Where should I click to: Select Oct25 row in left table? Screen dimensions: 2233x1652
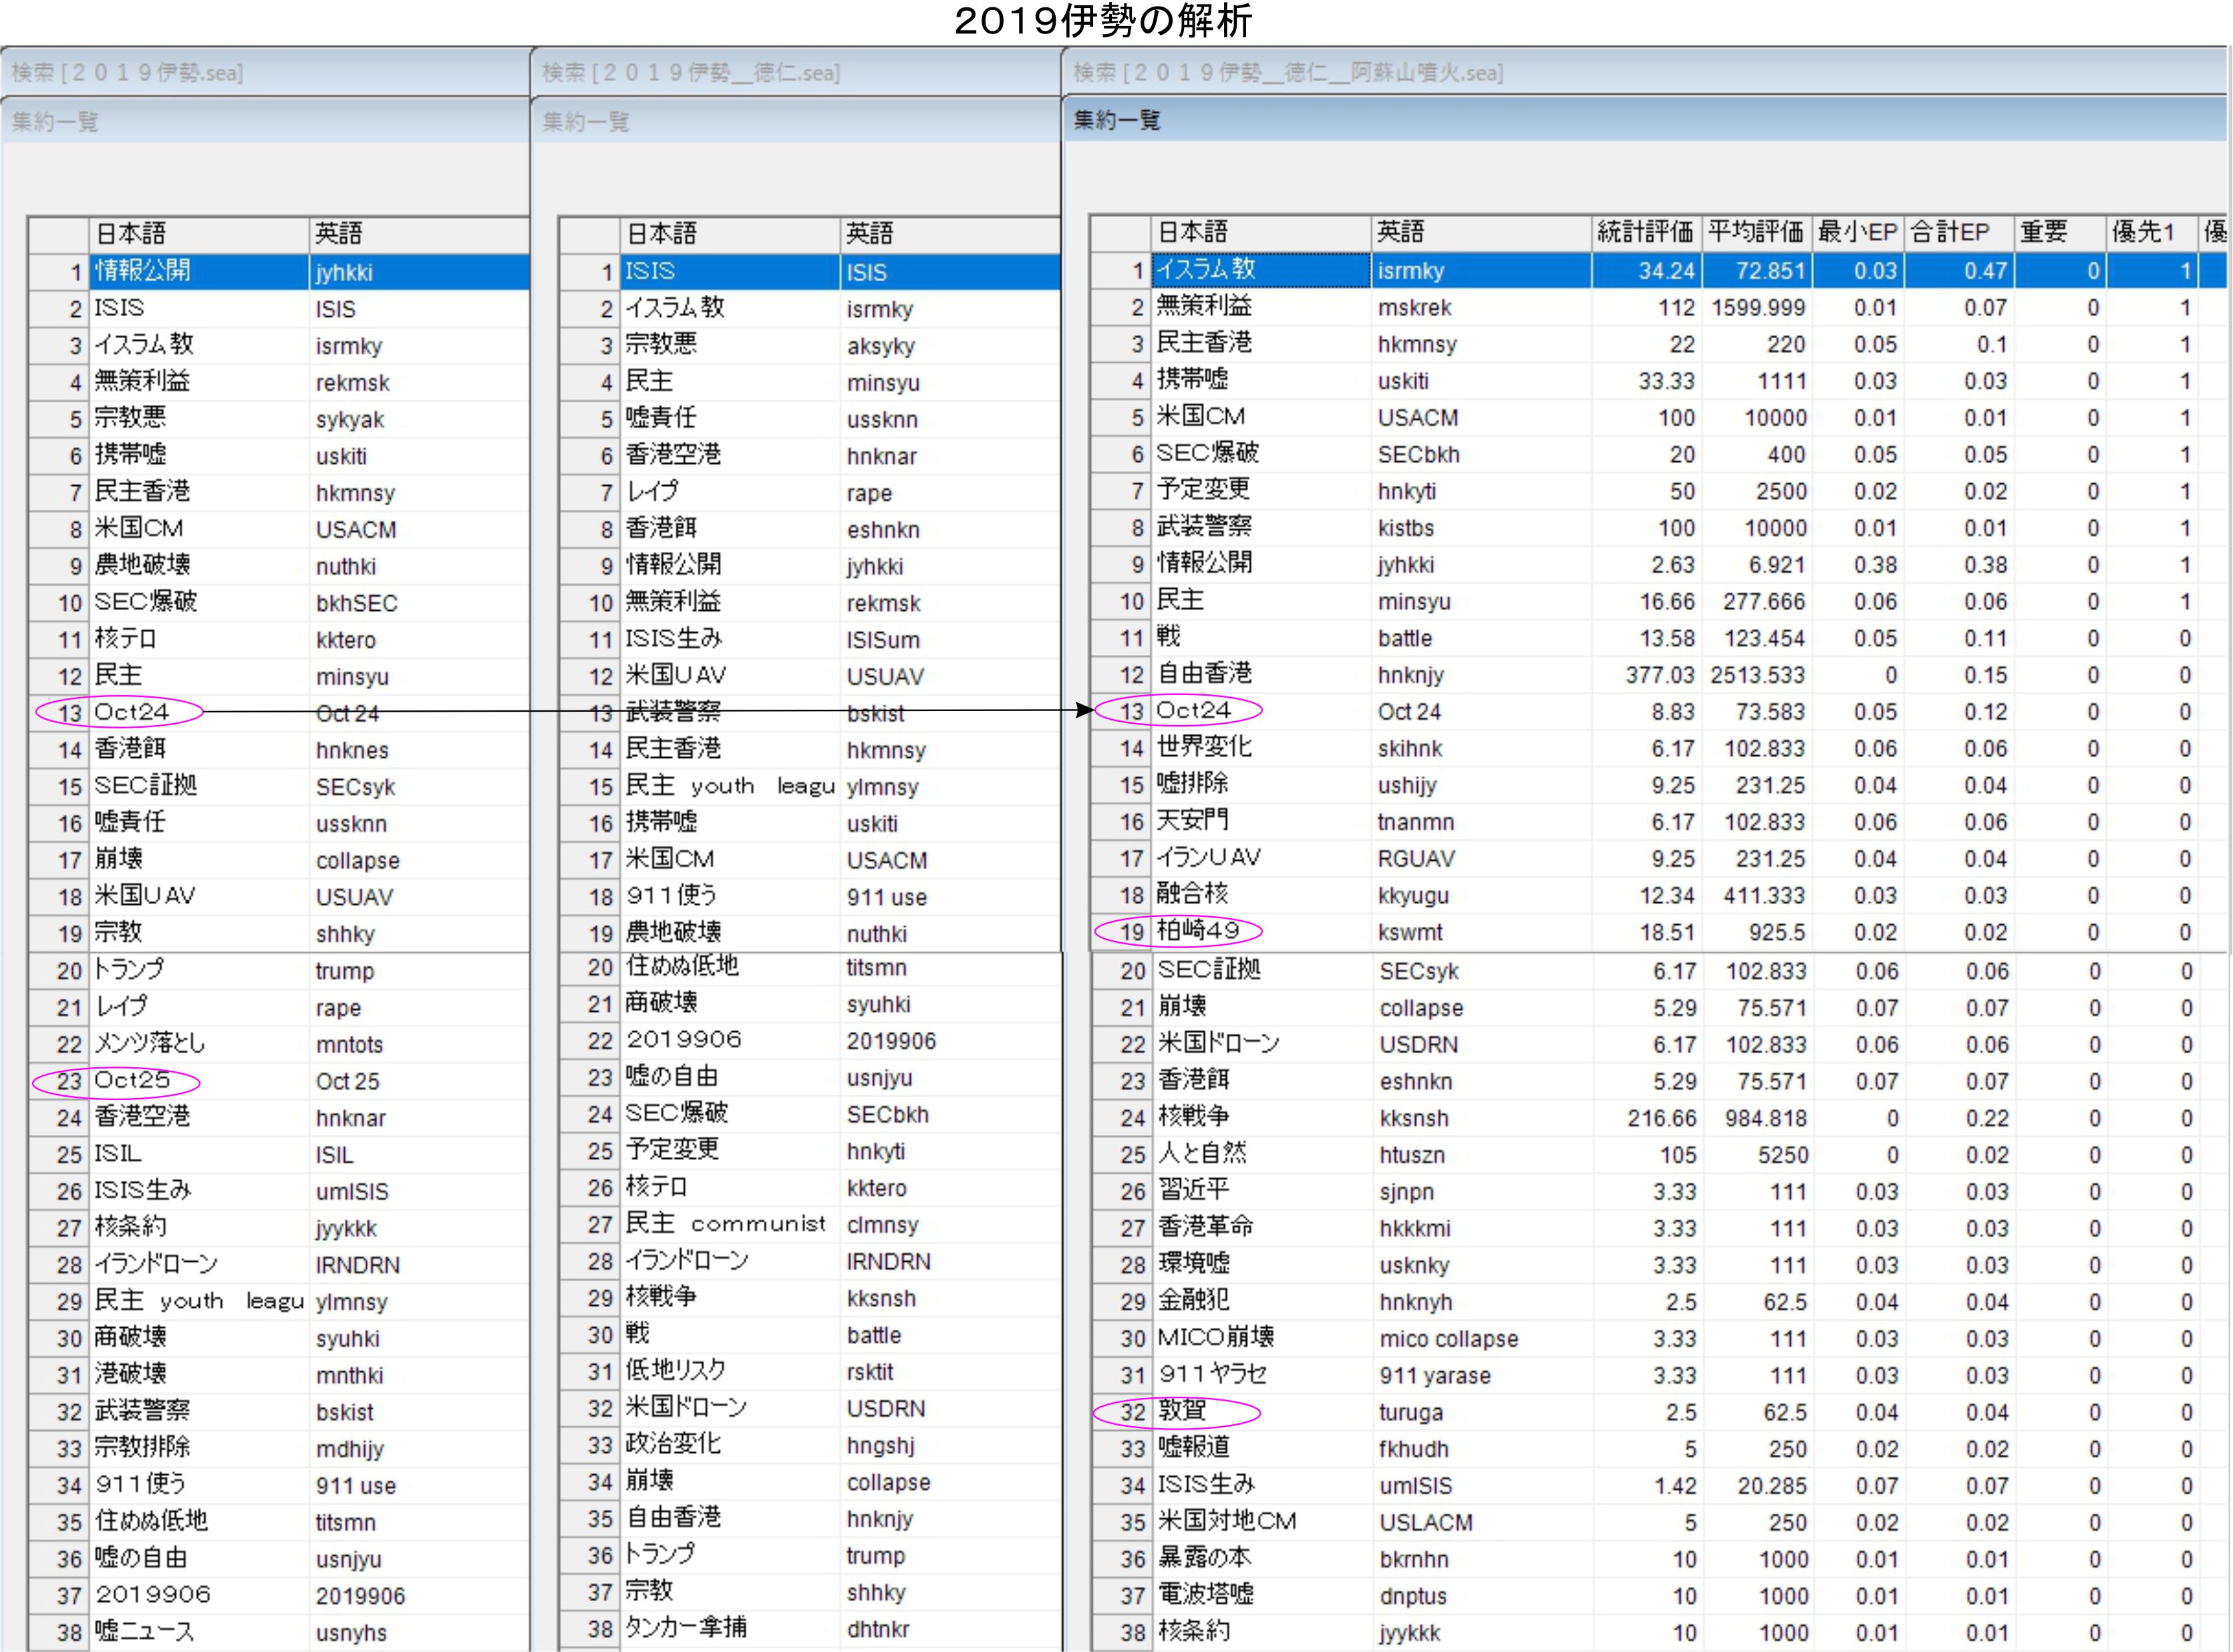pyautogui.click(x=133, y=1081)
